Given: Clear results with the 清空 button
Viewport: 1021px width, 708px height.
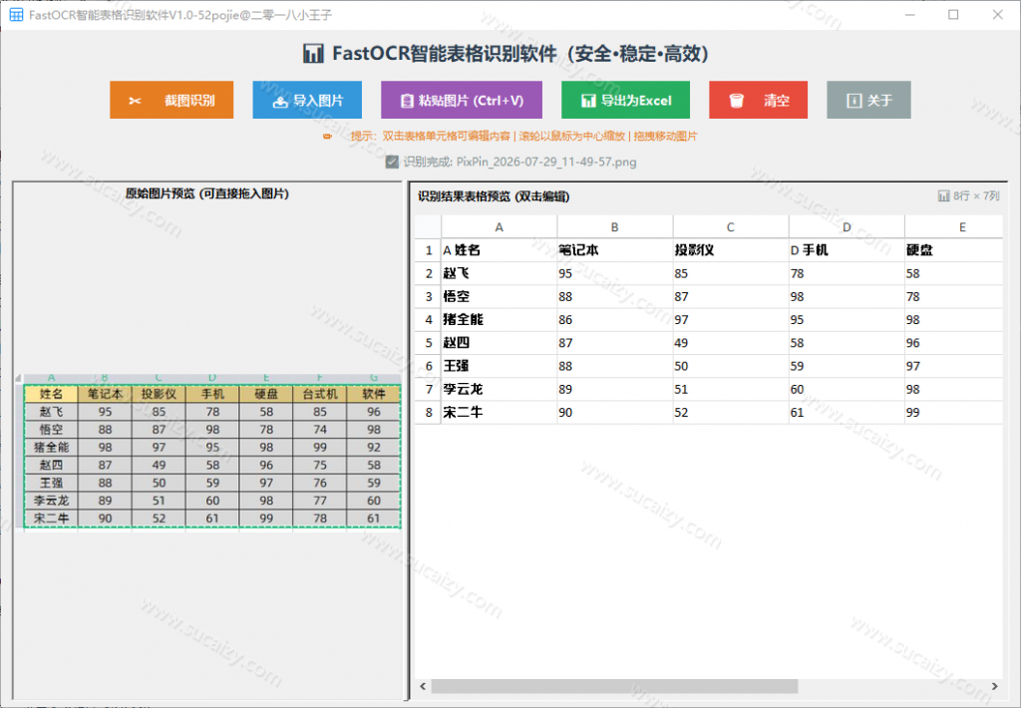Looking at the screenshot, I should 758,100.
